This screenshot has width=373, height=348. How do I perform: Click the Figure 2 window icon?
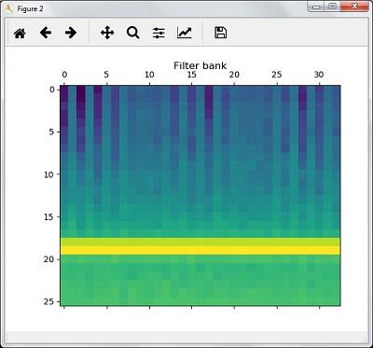(x=8, y=8)
